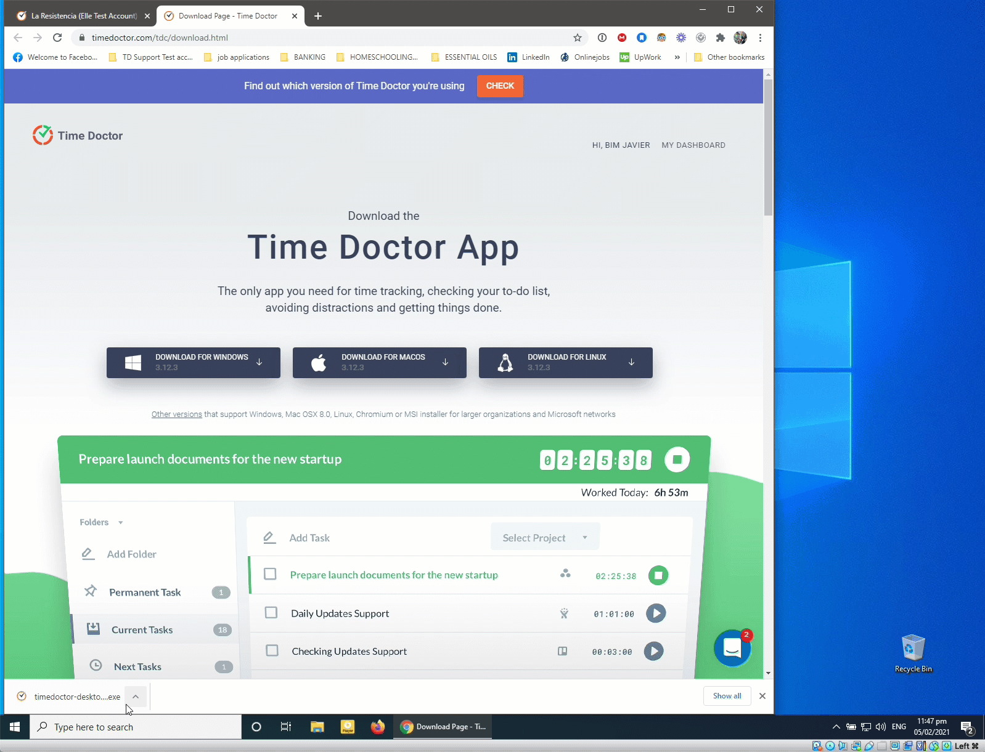Image resolution: width=985 pixels, height=752 pixels.
Task: Click the address bar URL
Action: 160,38
